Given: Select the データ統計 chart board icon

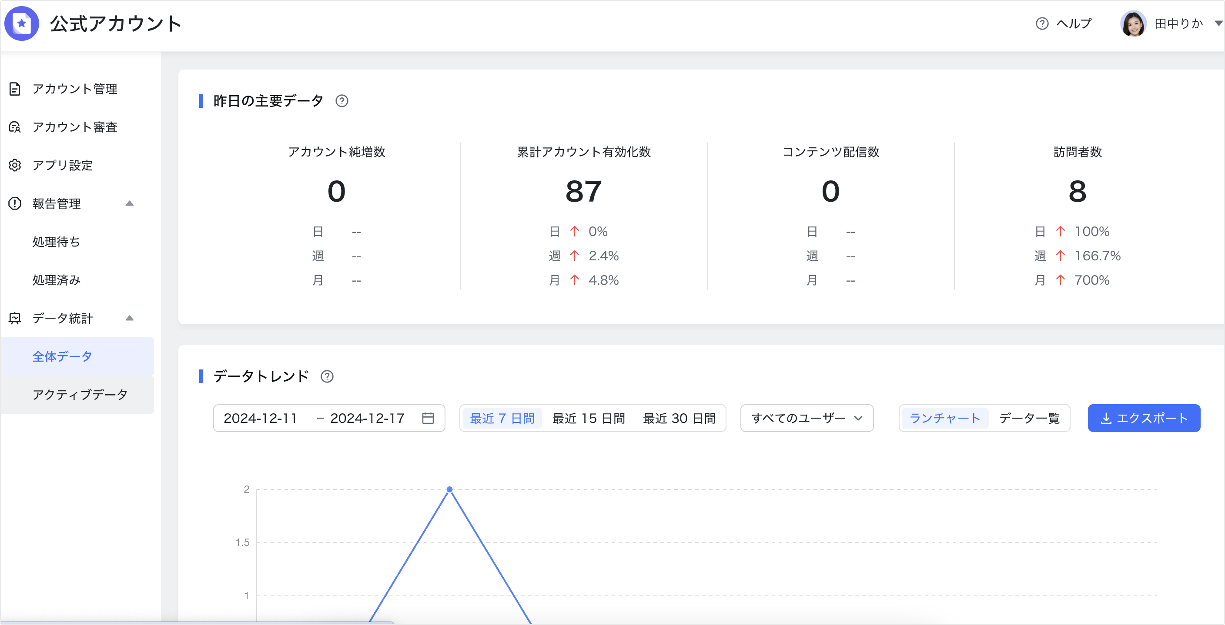Looking at the screenshot, I should pyautogui.click(x=14, y=318).
